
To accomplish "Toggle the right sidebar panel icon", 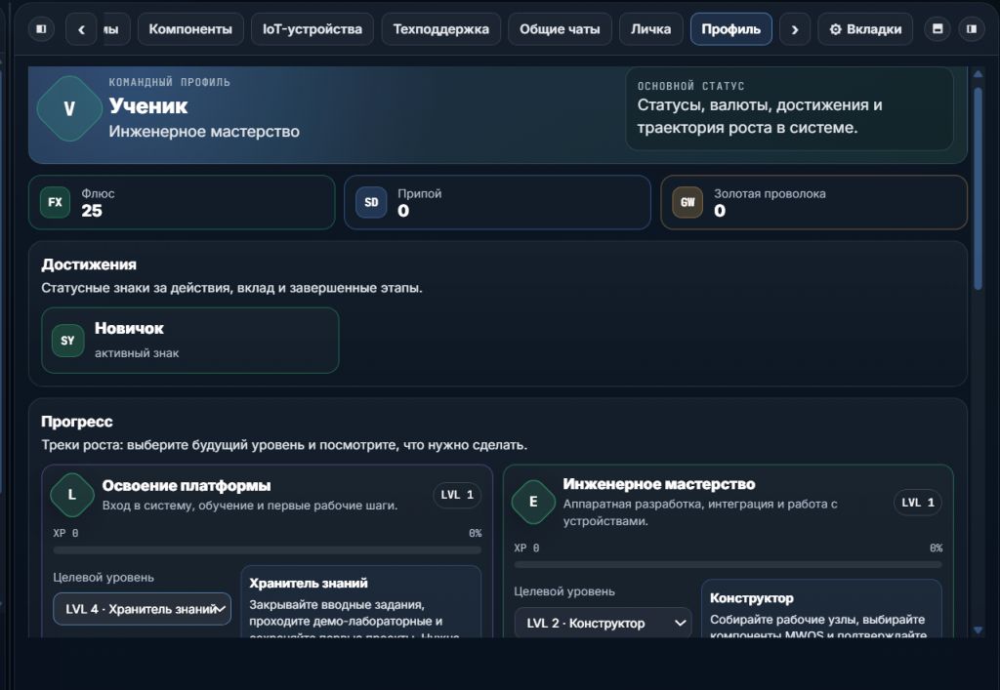I will (x=972, y=28).
